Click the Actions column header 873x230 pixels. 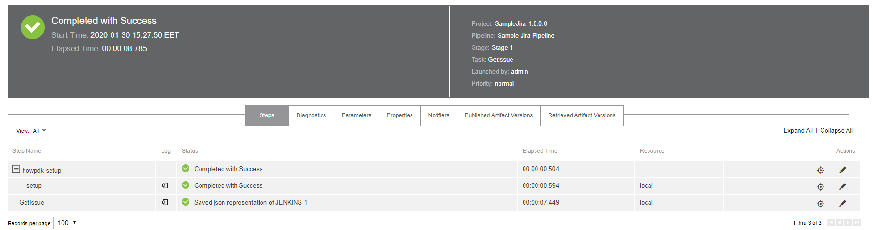(846, 150)
